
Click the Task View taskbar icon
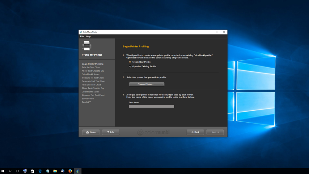point(17,171)
